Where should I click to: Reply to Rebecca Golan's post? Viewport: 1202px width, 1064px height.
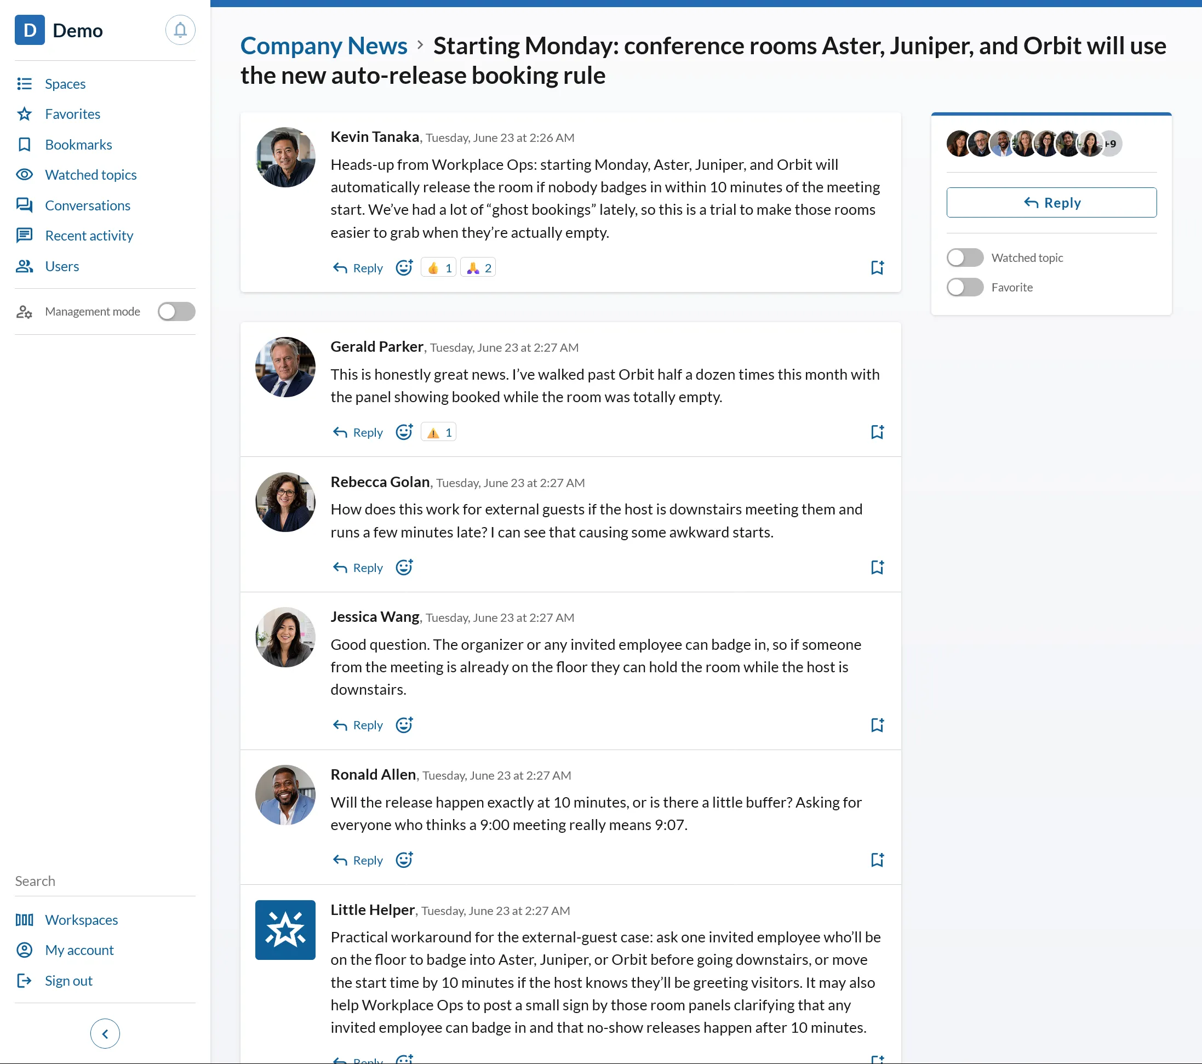point(358,568)
